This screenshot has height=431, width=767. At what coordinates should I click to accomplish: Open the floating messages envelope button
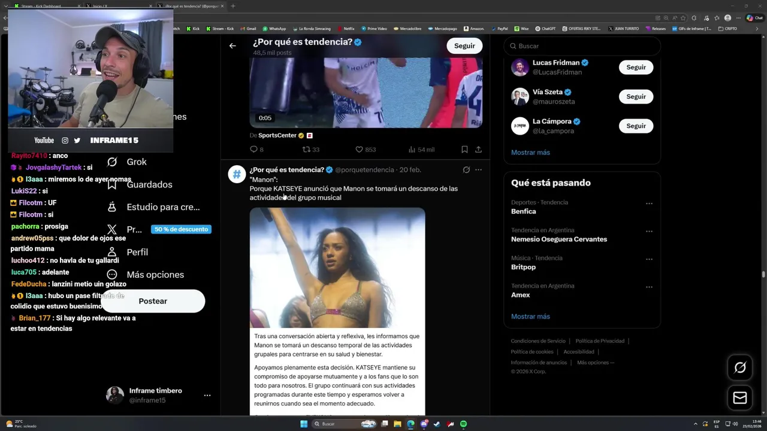point(740,398)
